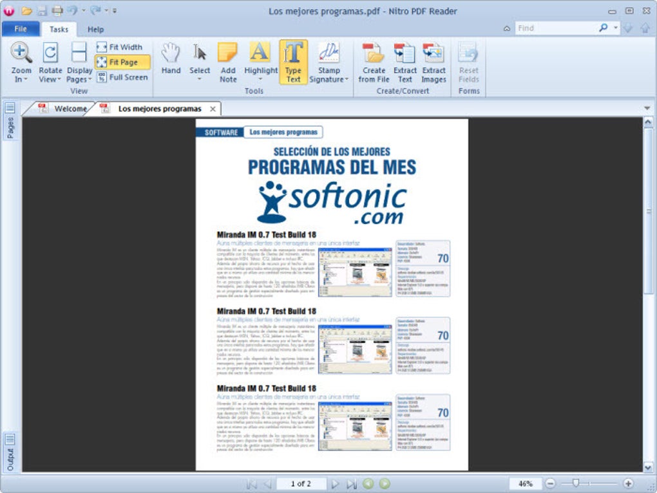Run Extract Text on the document

tap(405, 61)
